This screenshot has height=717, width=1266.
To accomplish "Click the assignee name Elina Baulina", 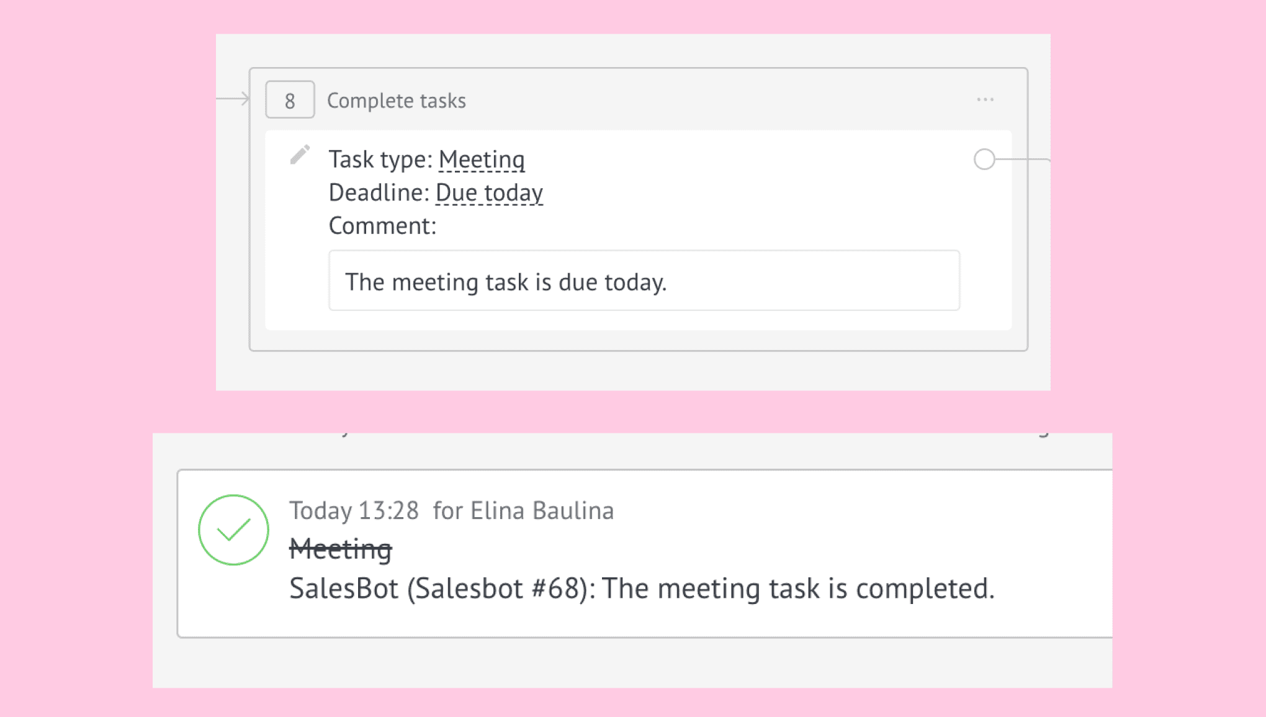I will (542, 510).
